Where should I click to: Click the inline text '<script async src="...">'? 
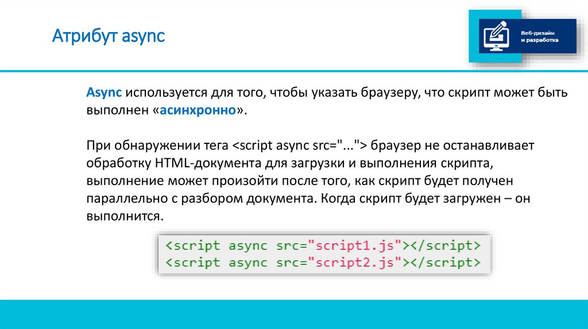tap(300, 145)
